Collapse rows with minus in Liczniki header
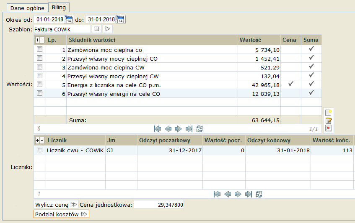The height and width of the screenshot is (223, 355). coord(42,140)
